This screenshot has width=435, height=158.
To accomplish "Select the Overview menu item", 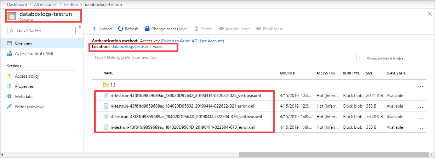I will pos(23,43).
